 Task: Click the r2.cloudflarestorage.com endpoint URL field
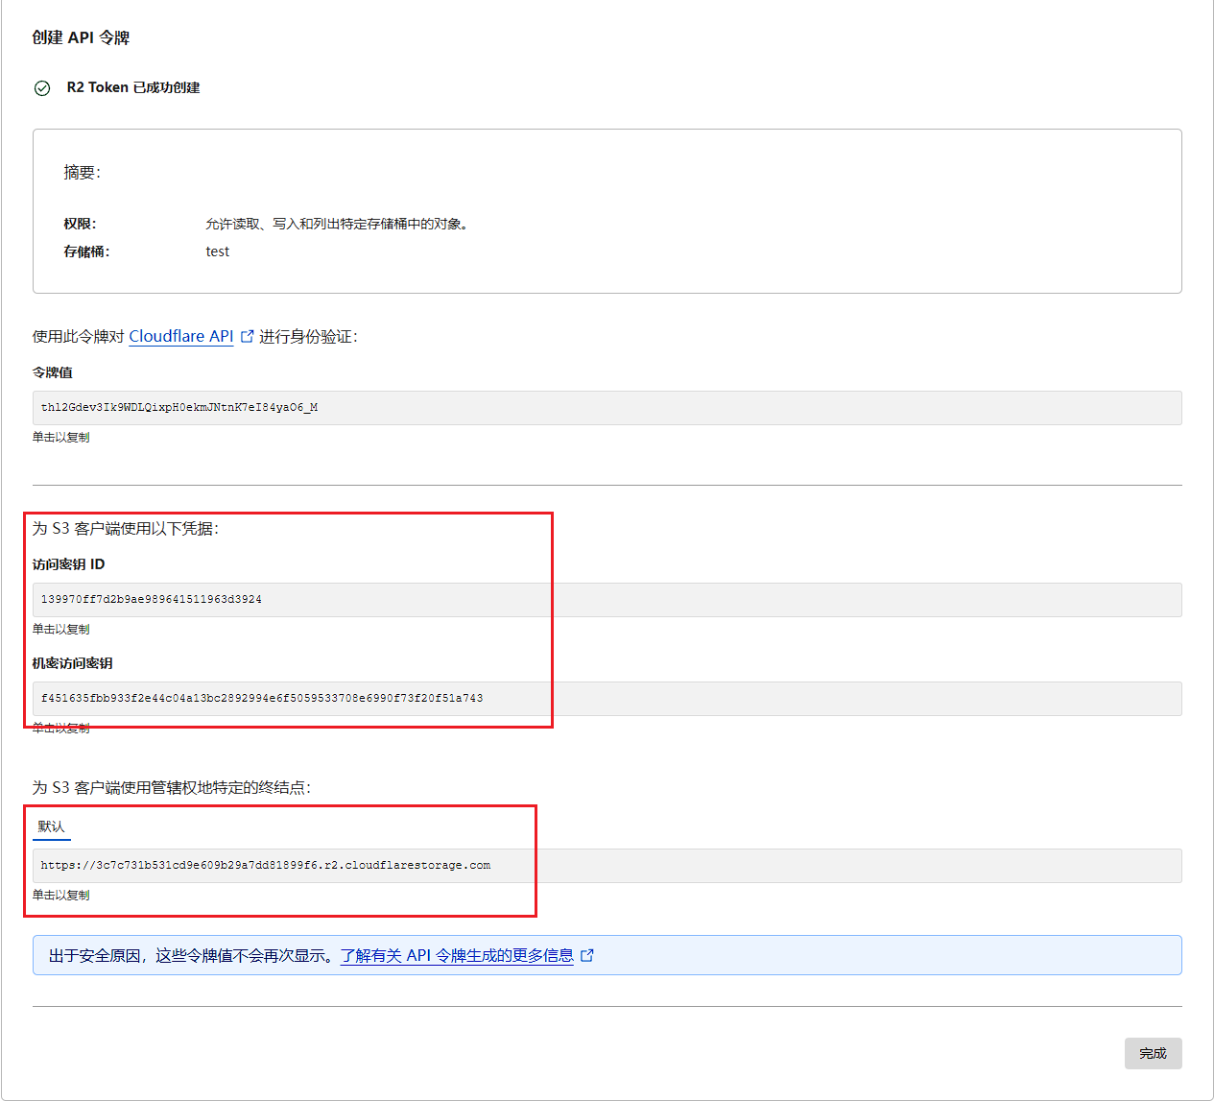click(607, 866)
